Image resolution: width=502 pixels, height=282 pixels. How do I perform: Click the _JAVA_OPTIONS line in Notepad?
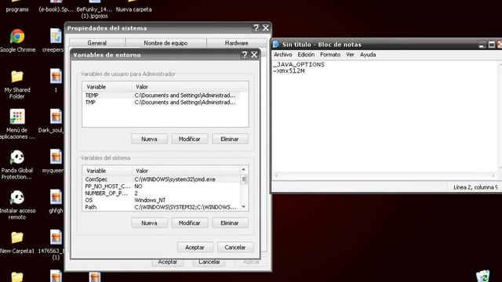[x=299, y=64]
